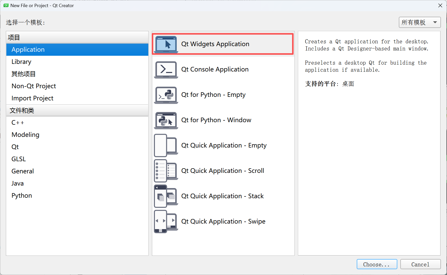Click the 'Qt Quick Application - Stack' label
This screenshot has width=447, height=275.
222,196
